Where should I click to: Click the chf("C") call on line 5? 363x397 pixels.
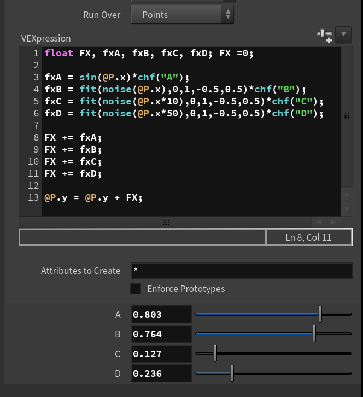[295, 101]
